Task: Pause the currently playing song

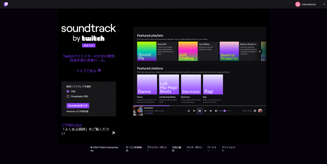Action: pyautogui.click(x=200, y=111)
